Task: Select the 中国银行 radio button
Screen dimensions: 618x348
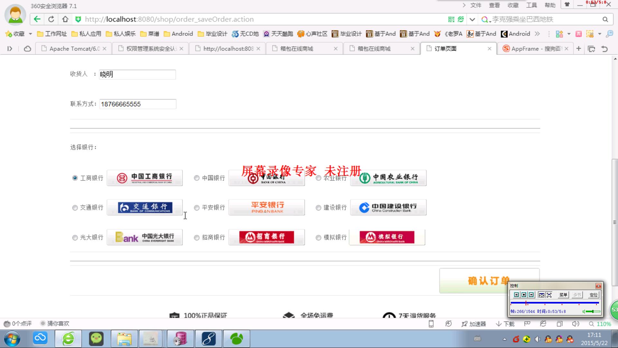Action: pos(197,178)
